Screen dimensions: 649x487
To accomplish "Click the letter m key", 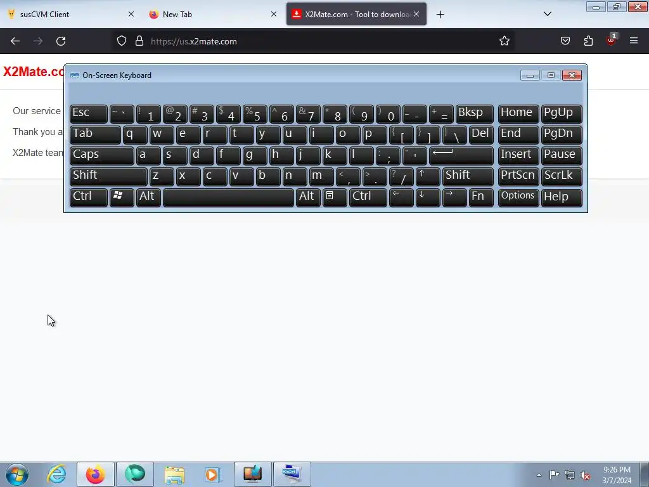I will point(321,176).
